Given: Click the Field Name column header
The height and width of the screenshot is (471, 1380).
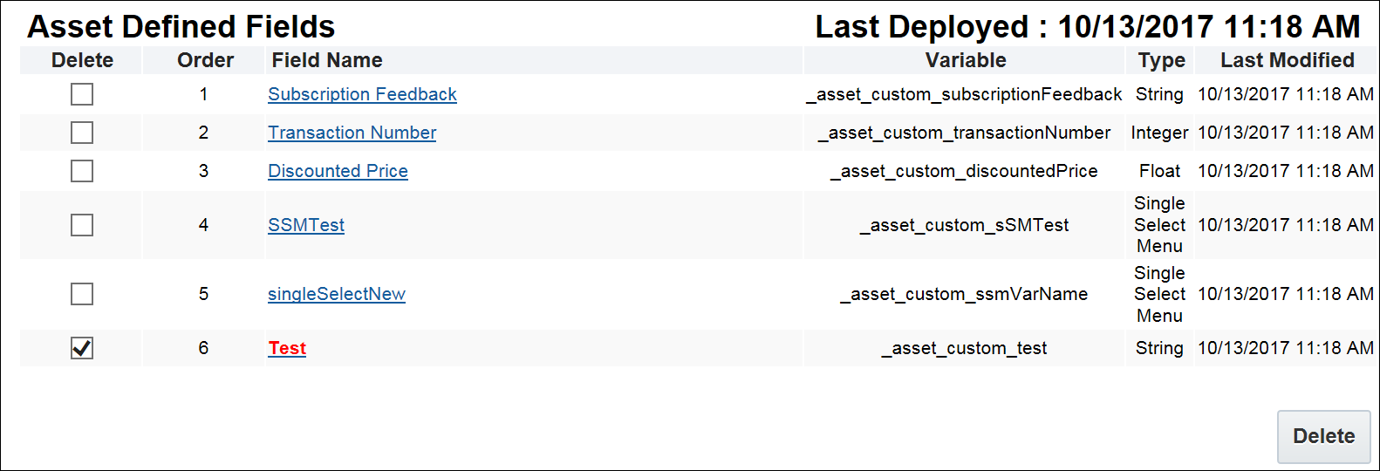Looking at the screenshot, I should pyautogui.click(x=327, y=60).
